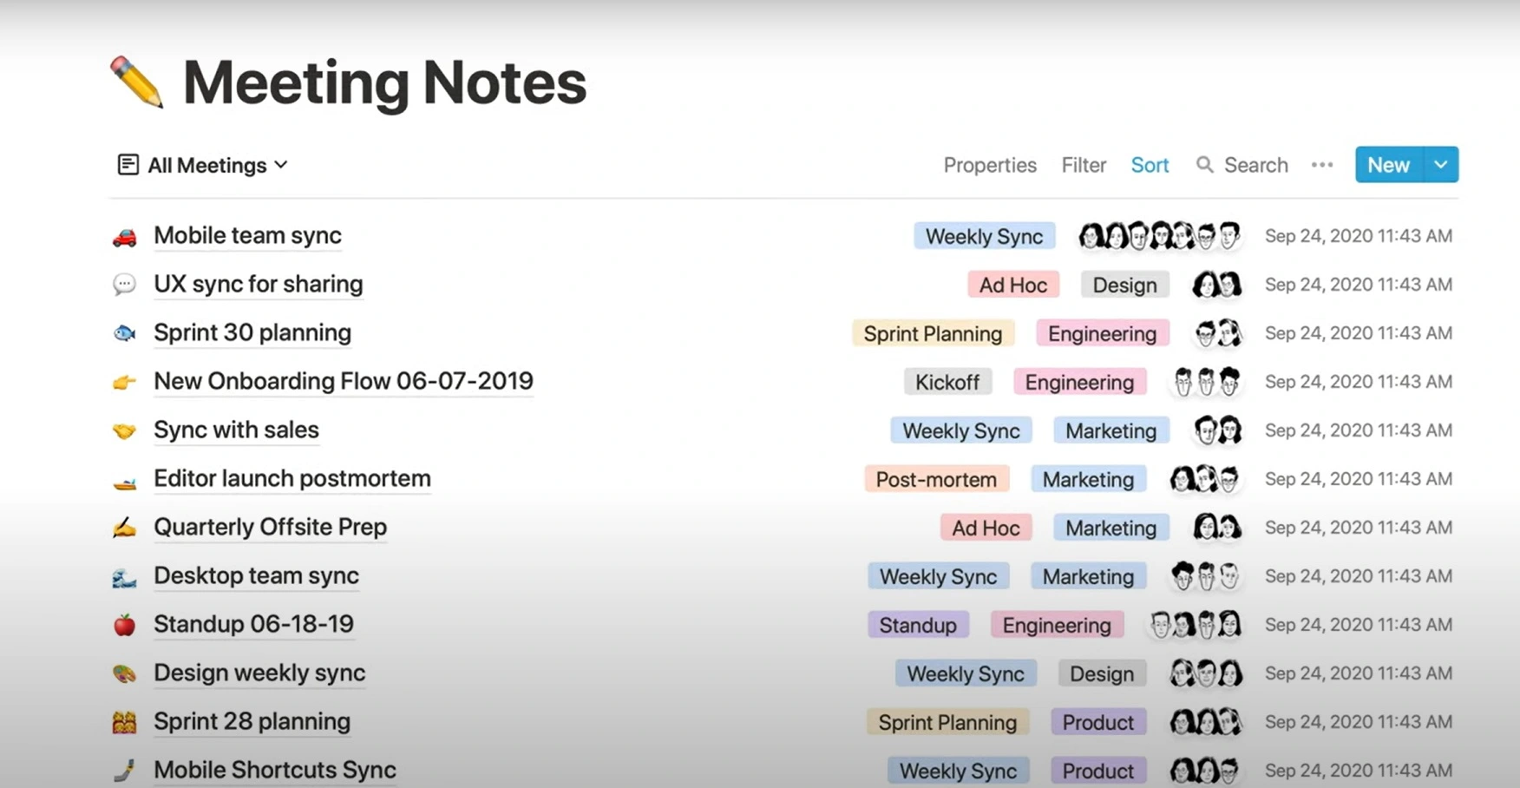This screenshot has height=788, width=1520.
Task: Open the Filter menu
Action: pos(1084,165)
